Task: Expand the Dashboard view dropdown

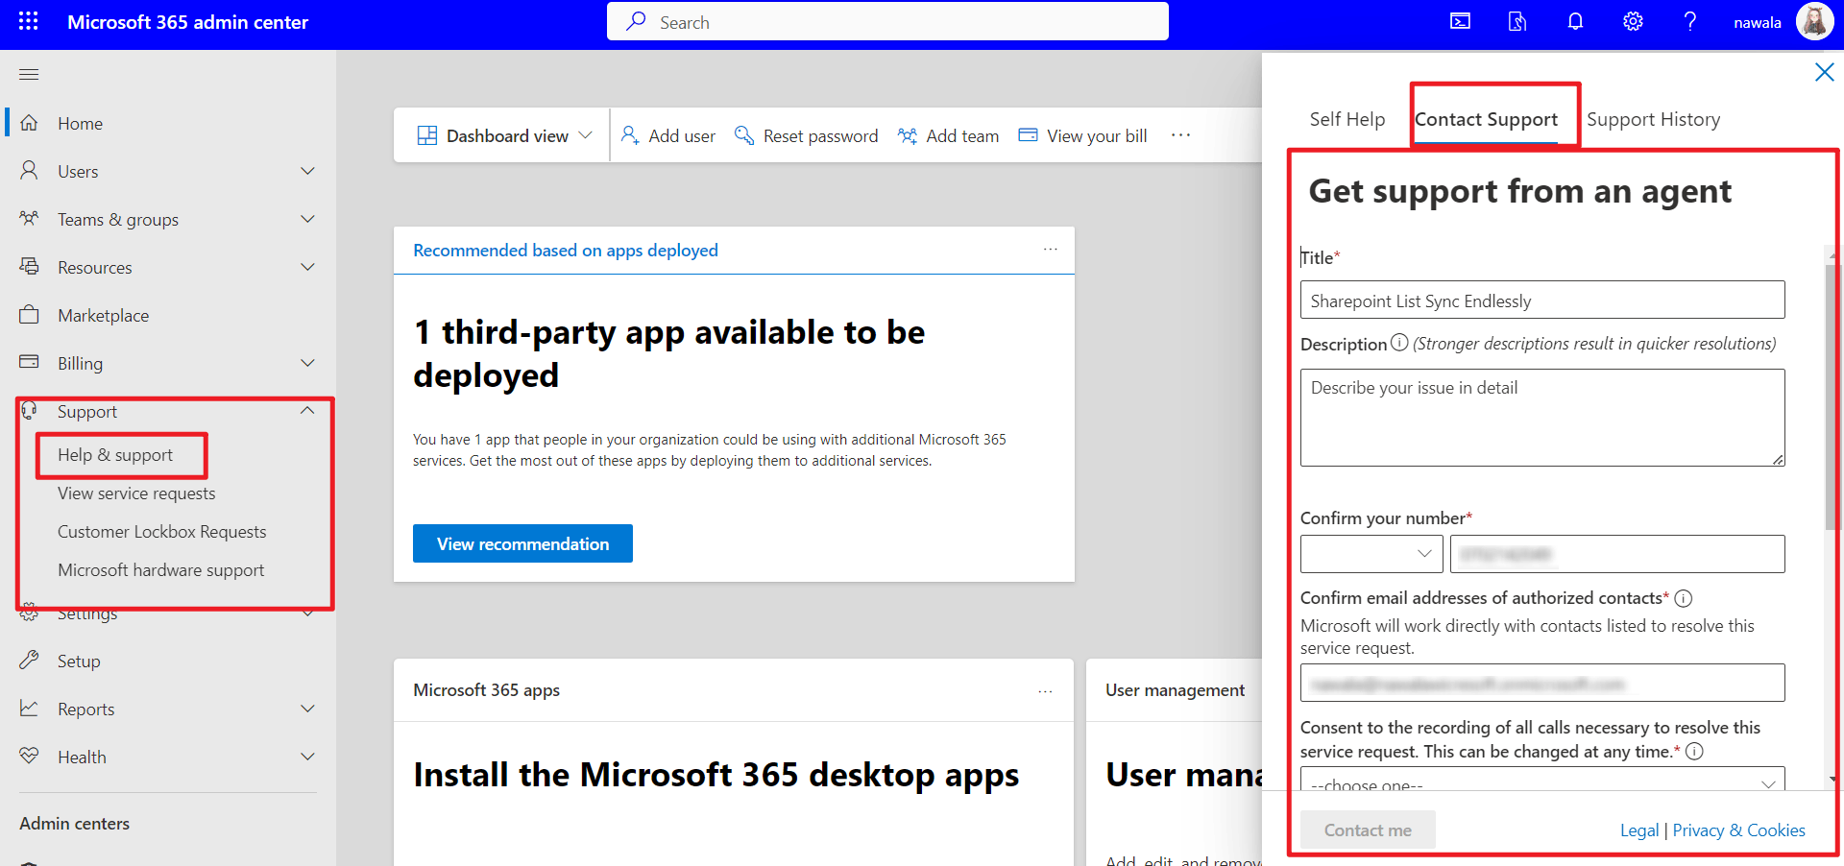Action: coord(587,135)
